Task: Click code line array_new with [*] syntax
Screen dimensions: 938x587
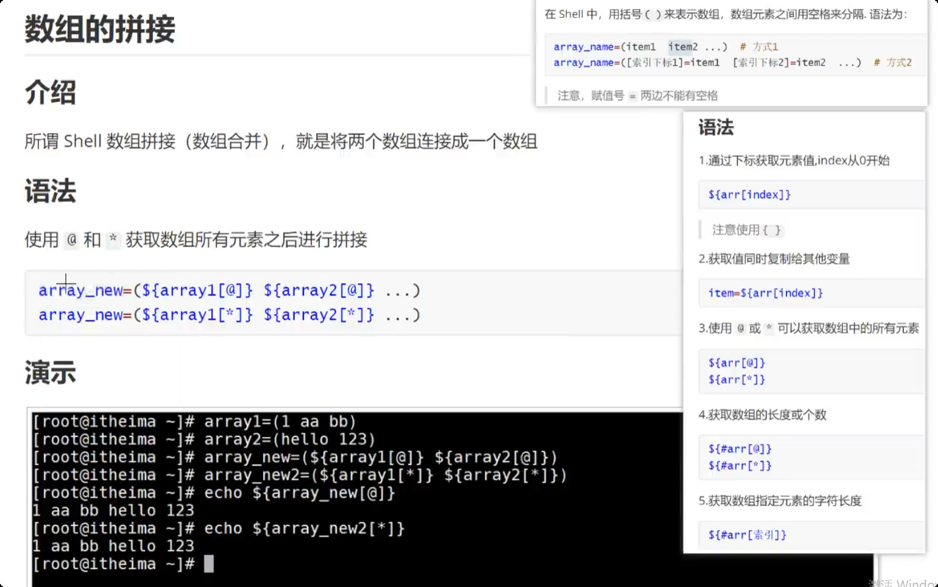Action: [229, 315]
